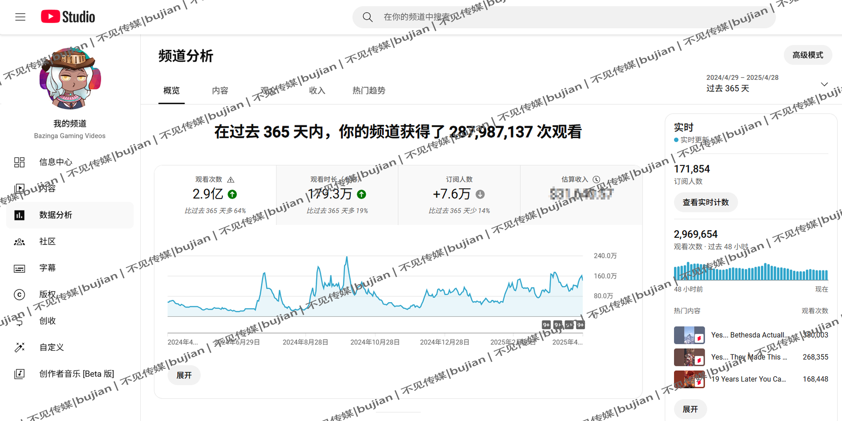
Task: Open 信息中心 dashboard icon in sidebar
Action: coord(19,162)
